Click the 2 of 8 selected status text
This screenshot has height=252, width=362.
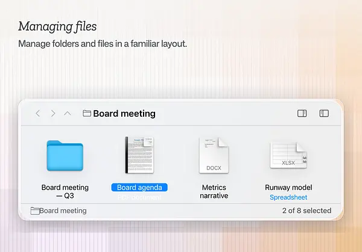306,211
